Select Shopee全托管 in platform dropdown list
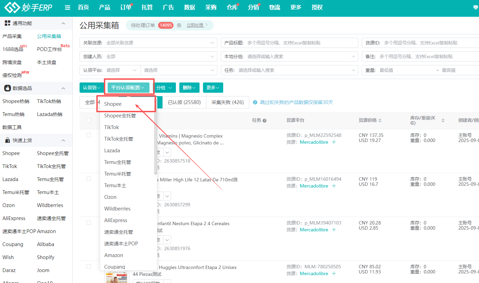This screenshot has width=479, height=283. pyautogui.click(x=127, y=116)
